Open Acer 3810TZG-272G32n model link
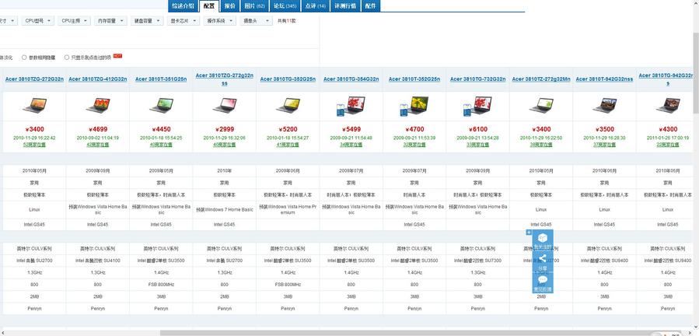 [x=35, y=79]
